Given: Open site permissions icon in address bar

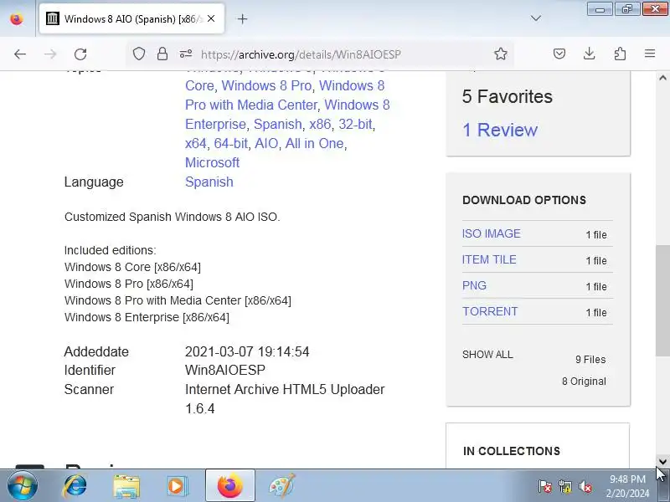Looking at the screenshot, I should (x=185, y=54).
